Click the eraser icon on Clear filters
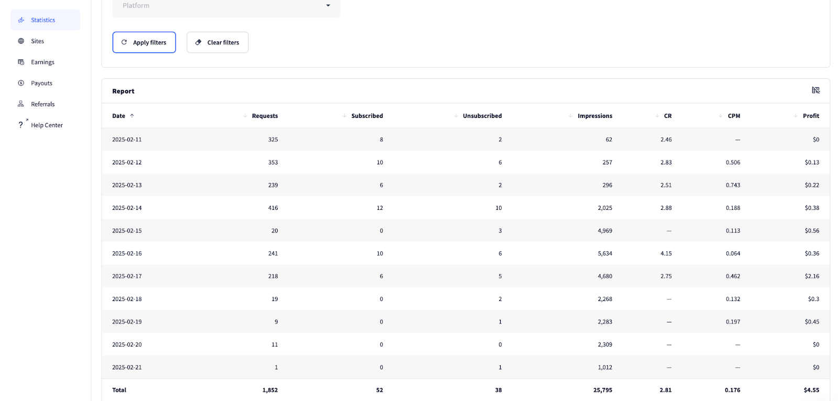This screenshot has width=838, height=401. click(199, 42)
